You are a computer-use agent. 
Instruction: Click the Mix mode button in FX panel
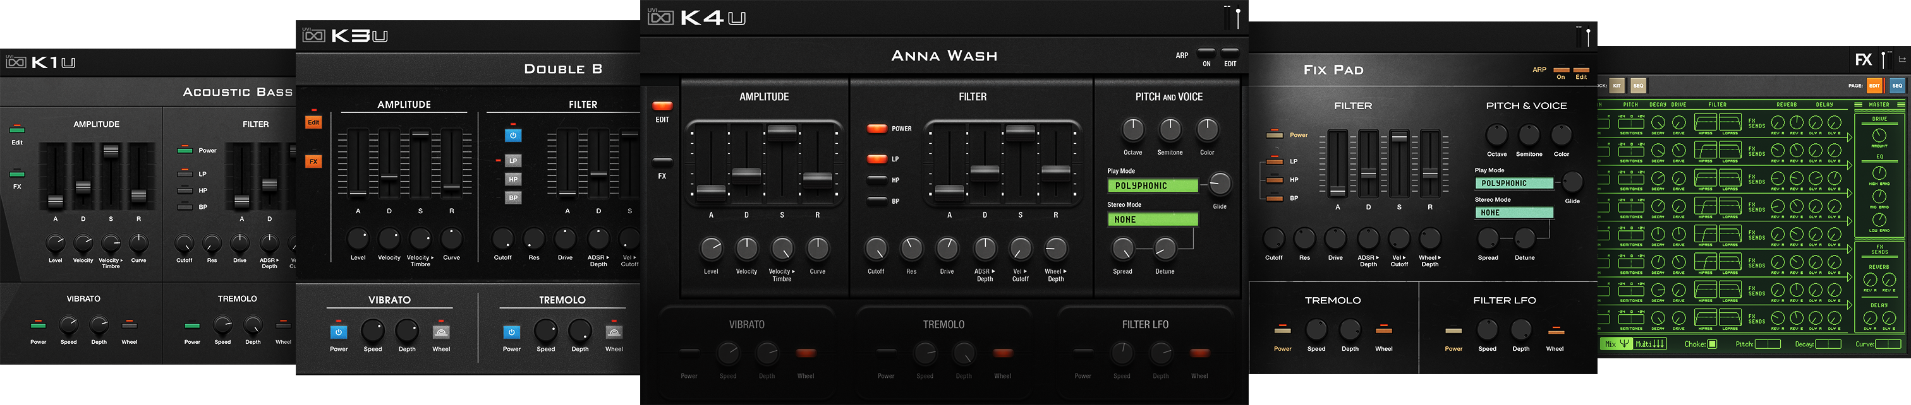coord(1616,344)
